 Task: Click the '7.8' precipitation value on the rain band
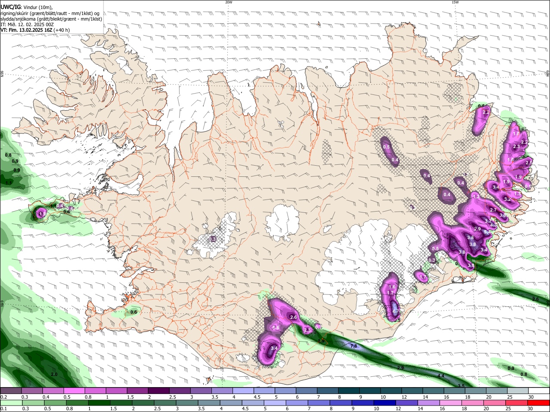354,346
